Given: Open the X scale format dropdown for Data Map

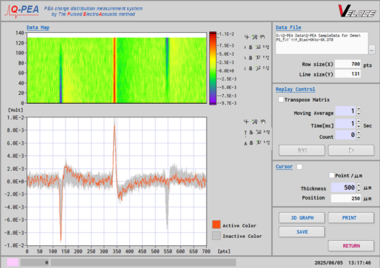Looking at the screenshot, I should tap(266, 48).
